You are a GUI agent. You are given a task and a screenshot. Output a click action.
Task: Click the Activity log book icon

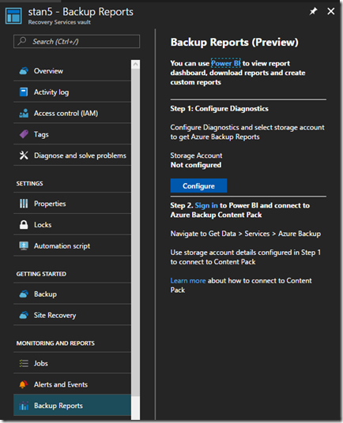(24, 92)
